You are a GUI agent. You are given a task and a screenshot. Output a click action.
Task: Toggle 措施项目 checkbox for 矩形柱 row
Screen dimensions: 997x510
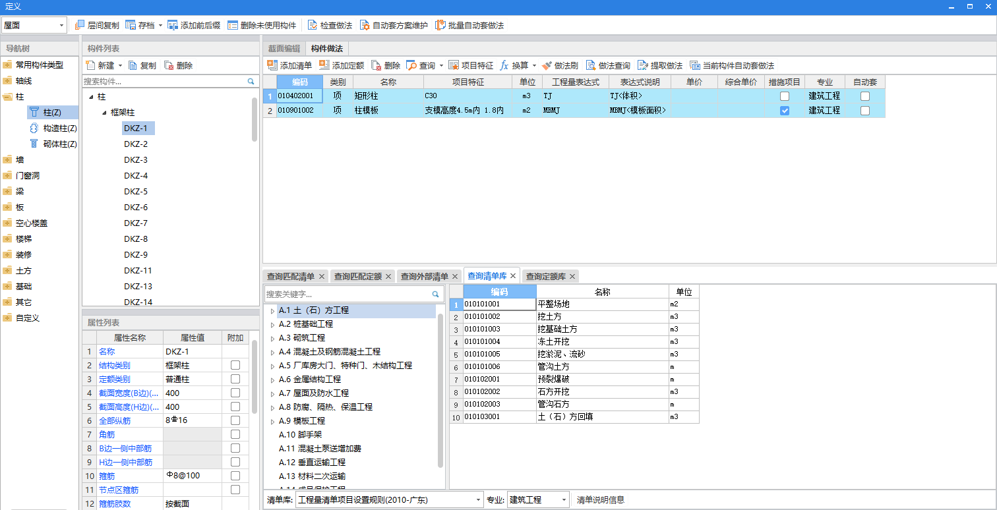click(785, 96)
